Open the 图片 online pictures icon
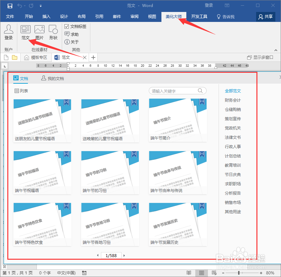The image size is (281, 277). point(40,32)
